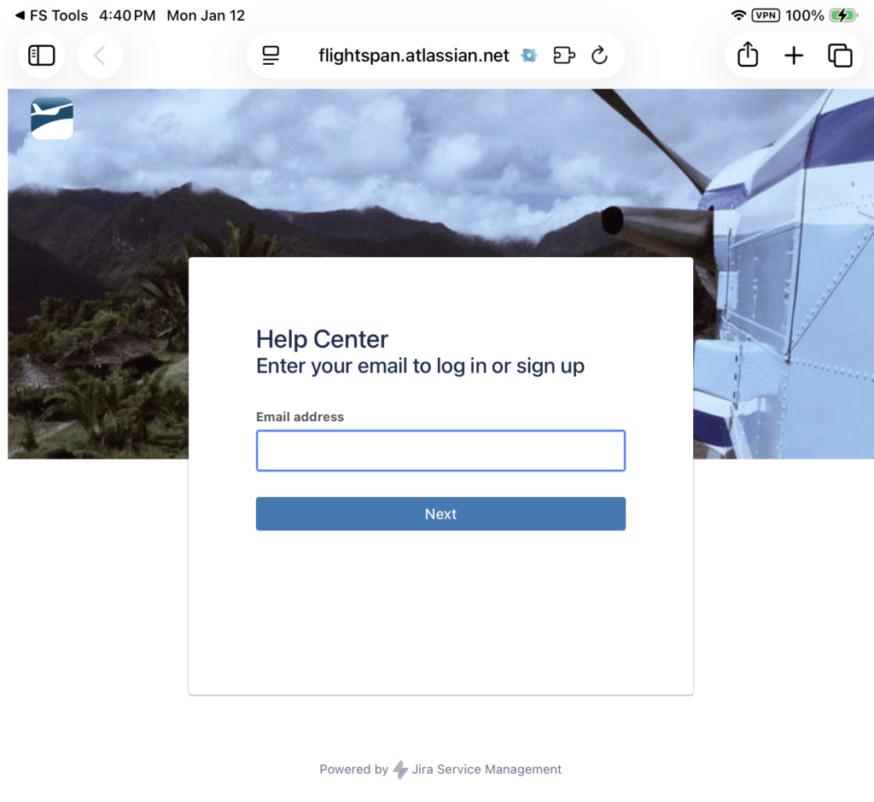Click the Next button
Screen dimensions: 874x802
click(x=440, y=513)
